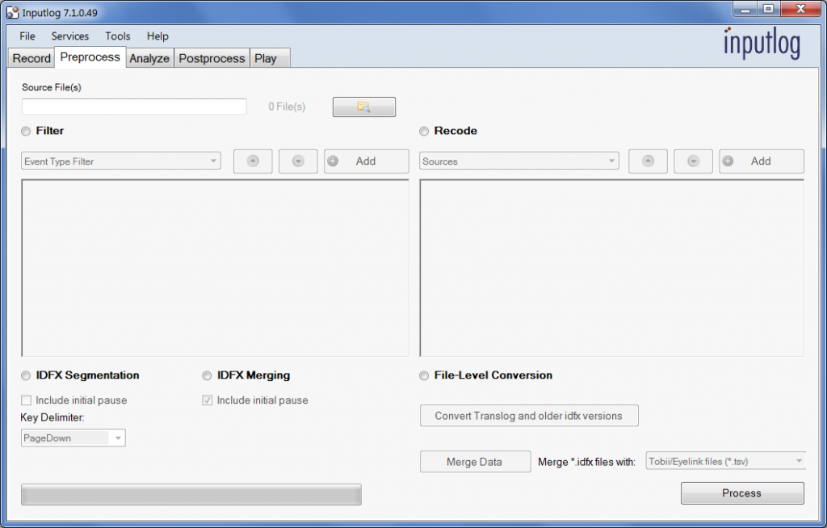Click the Filter move-down arrow button
Screen dimensions: 827x528
pos(298,161)
